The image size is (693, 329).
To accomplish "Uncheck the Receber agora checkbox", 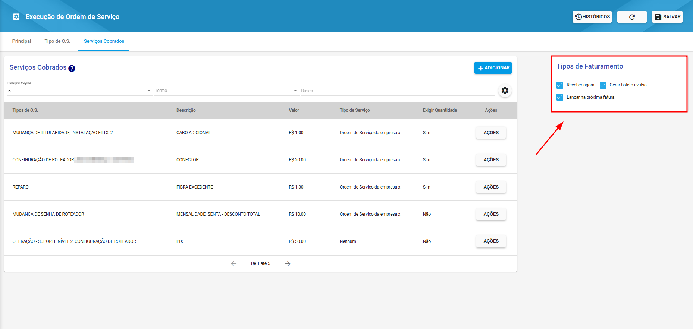I will [x=560, y=85].
